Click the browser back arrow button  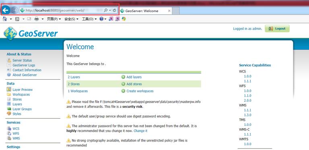[6, 10]
